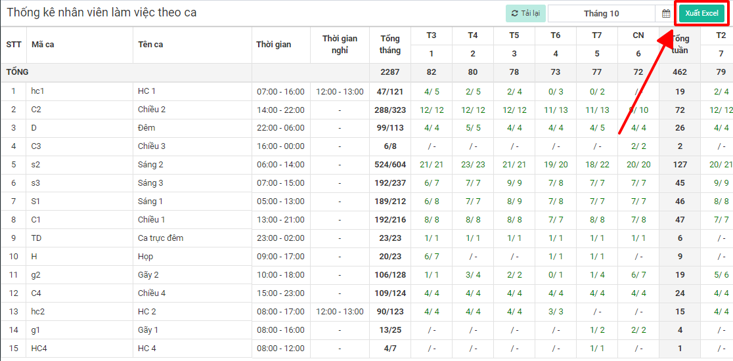Click the Mã ca column header
Viewport: 733px width, 361px height.
[x=43, y=45]
